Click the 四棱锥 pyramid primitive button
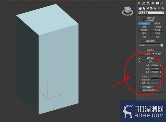 coord(157,33)
